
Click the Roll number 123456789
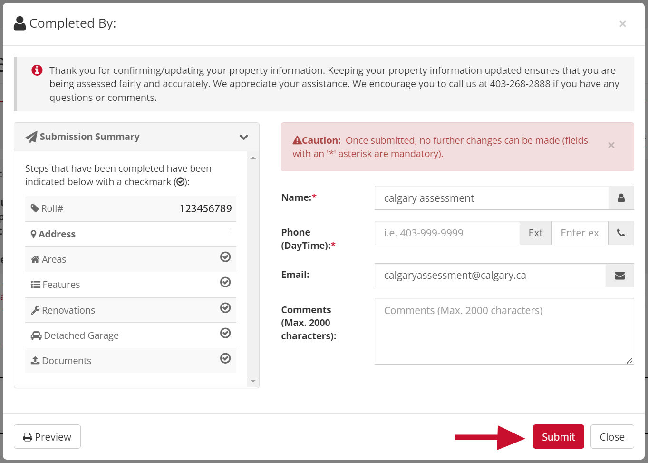[x=206, y=208]
